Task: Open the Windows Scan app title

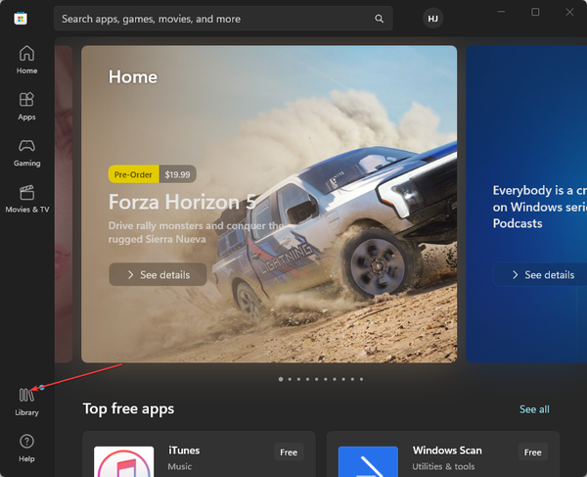Action: (447, 450)
